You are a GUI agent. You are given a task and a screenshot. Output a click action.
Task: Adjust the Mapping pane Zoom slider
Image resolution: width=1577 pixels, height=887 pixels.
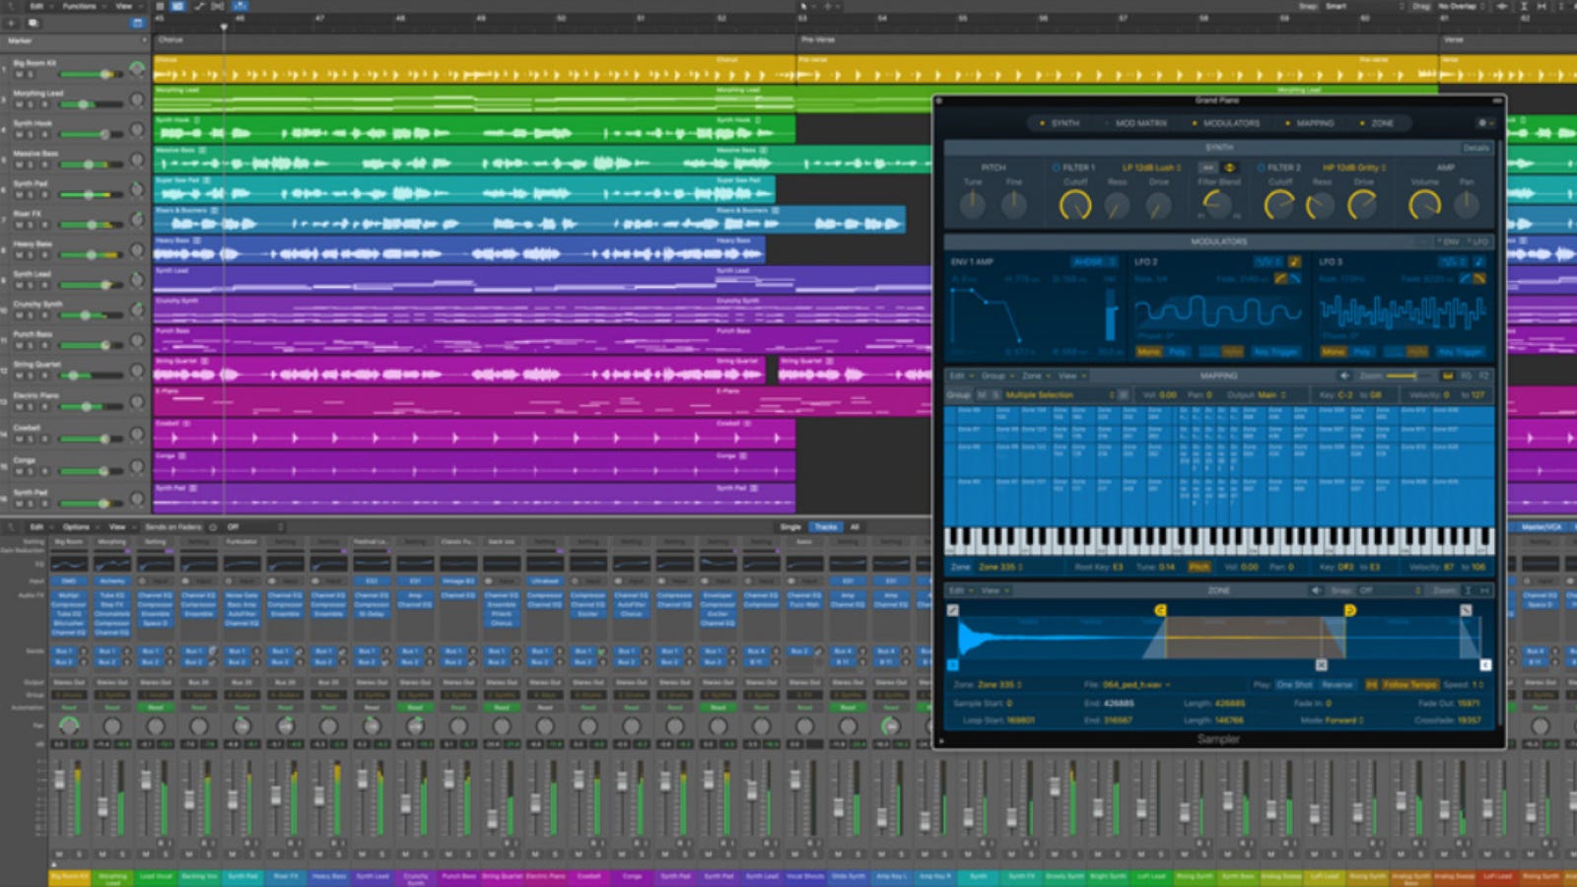(1409, 375)
